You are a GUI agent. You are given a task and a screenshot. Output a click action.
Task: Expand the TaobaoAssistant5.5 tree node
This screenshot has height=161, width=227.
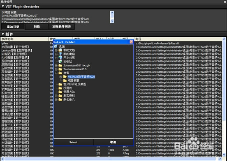(56, 69)
